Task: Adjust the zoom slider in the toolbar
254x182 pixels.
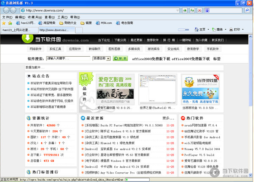Action: 184,30
